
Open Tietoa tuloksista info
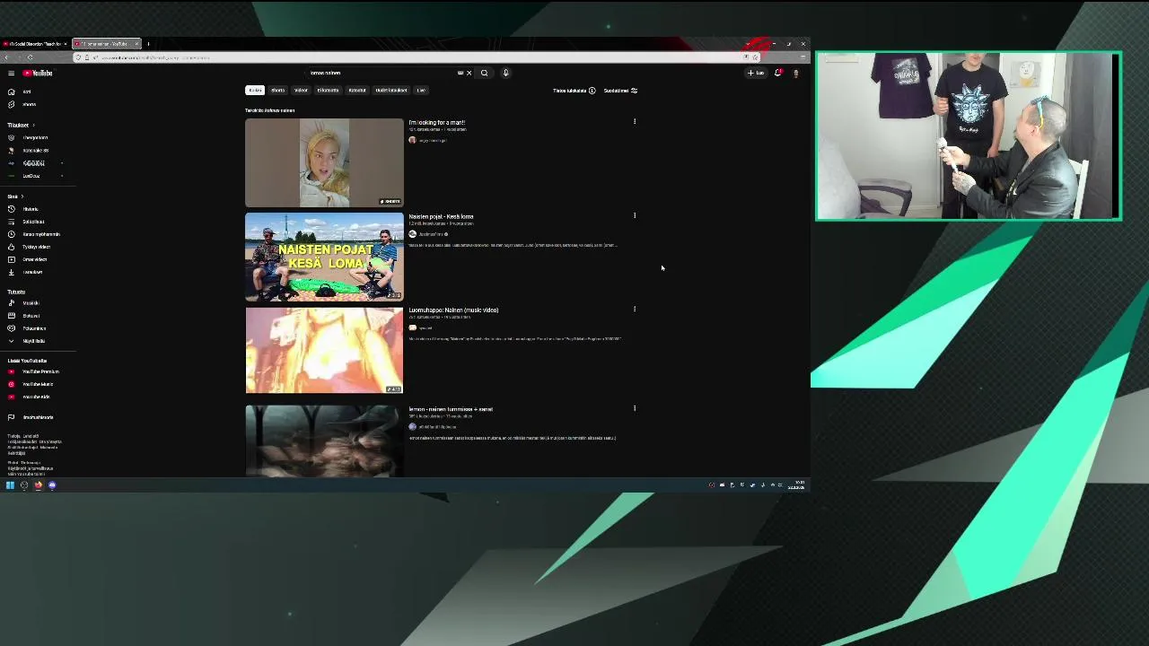pos(574,91)
